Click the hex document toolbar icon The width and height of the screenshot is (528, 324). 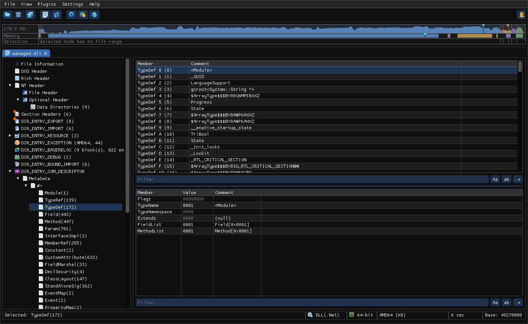45,15
